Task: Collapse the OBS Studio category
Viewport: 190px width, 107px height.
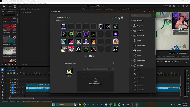Action: [x=132, y=66]
